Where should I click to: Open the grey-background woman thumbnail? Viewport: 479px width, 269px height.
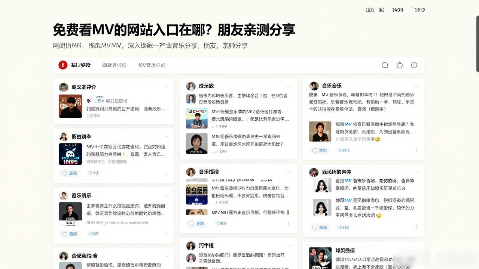[196, 144]
